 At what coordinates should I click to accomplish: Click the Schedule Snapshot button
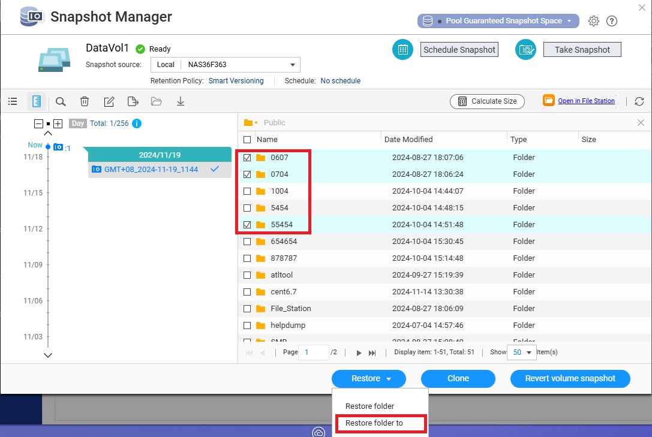tap(459, 49)
